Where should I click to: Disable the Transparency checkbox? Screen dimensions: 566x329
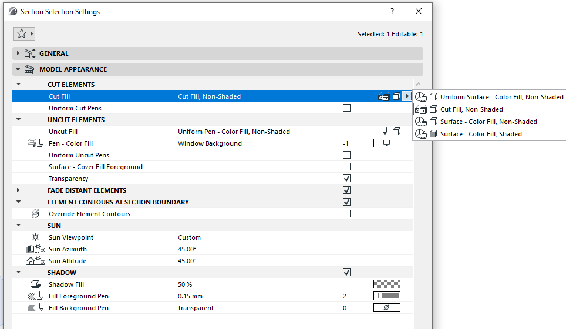coord(346,179)
